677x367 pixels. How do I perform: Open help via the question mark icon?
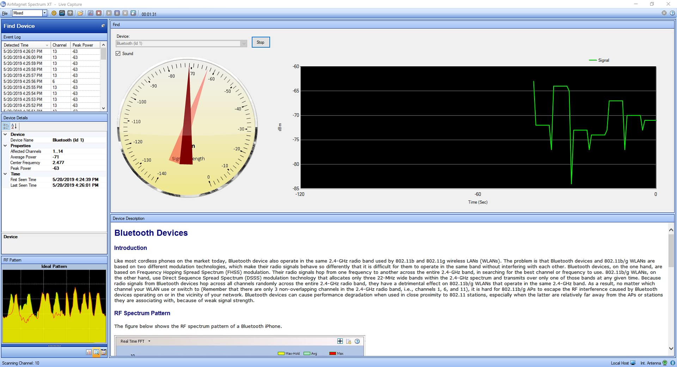[672, 13]
